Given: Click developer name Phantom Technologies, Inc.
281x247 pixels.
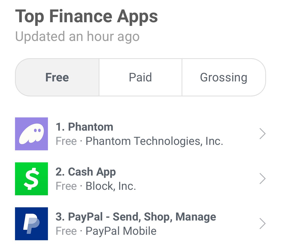Looking at the screenshot, I should point(154,141).
